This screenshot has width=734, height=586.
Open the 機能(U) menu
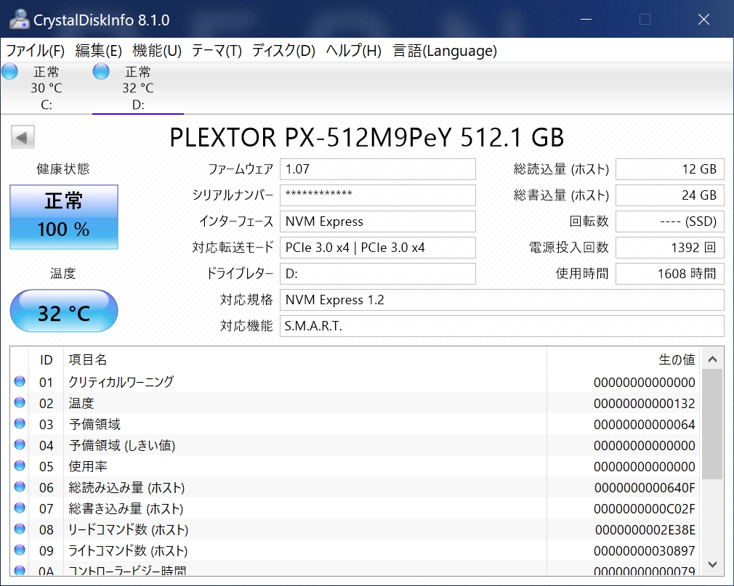157,51
